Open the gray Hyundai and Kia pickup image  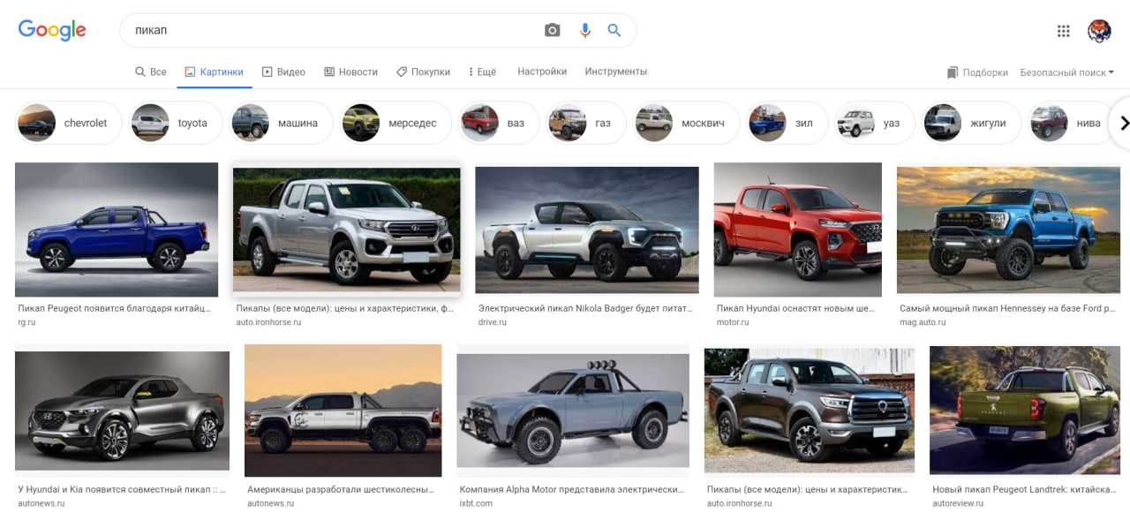coord(122,411)
